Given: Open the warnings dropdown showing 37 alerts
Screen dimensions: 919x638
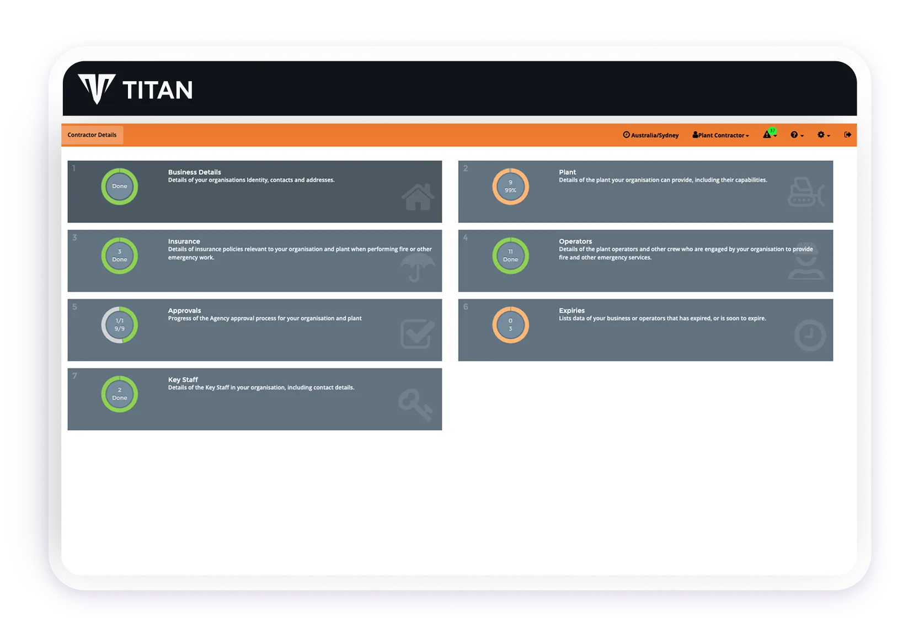Looking at the screenshot, I should tap(769, 135).
